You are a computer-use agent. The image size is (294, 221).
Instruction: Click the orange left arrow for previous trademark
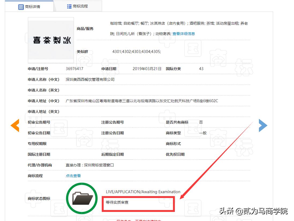15,125
